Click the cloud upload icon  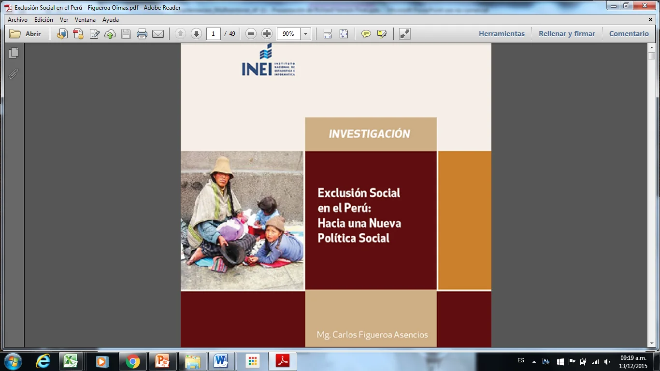coord(110,34)
